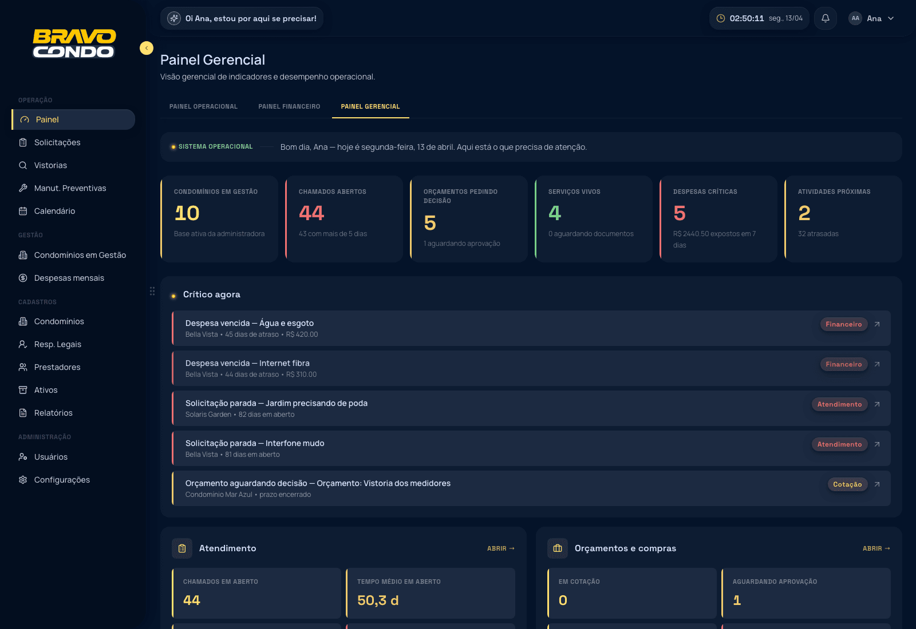Switch to Painel Financeiro tab
Screen dimensions: 916x629
(289, 106)
